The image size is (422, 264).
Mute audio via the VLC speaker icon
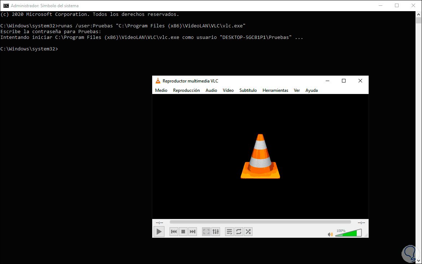pyautogui.click(x=330, y=234)
